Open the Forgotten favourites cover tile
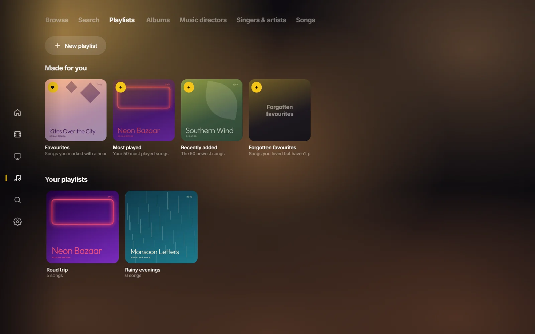Screen dimensions: 535x334 280,110
